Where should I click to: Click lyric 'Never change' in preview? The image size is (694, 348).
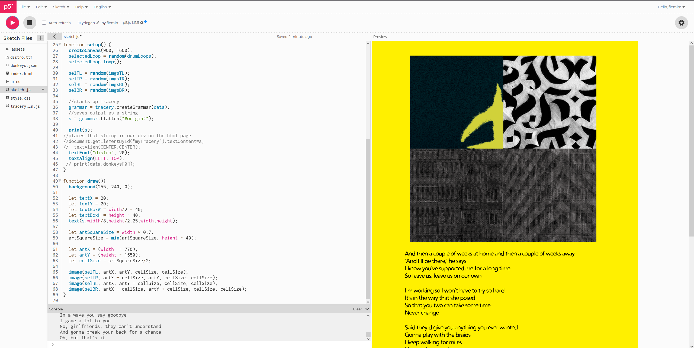tap(422, 313)
